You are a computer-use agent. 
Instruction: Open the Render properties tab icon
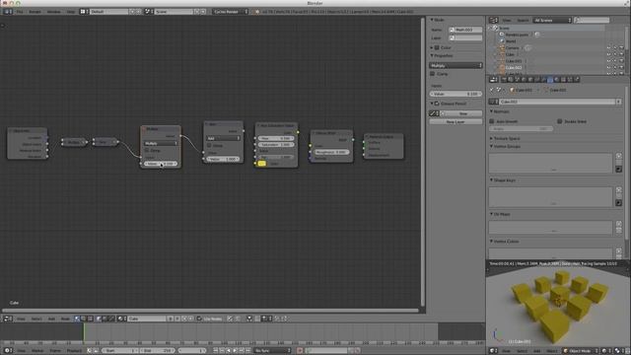click(x=504, y=80)
